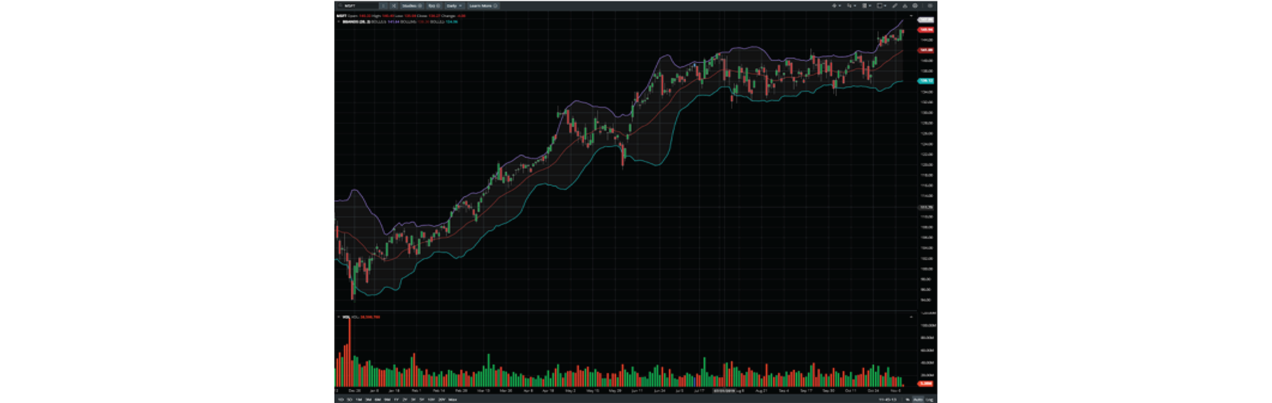The height and width of the screenshot is (403, 1272).
Task: Toggle the percent scale option
Action: click(908, 399)
